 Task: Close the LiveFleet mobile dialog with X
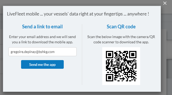[165, 3]
